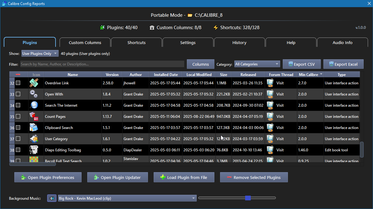Open the Settings tab
The height and width of the screenshot is (209, 373).
coord(188,42)
